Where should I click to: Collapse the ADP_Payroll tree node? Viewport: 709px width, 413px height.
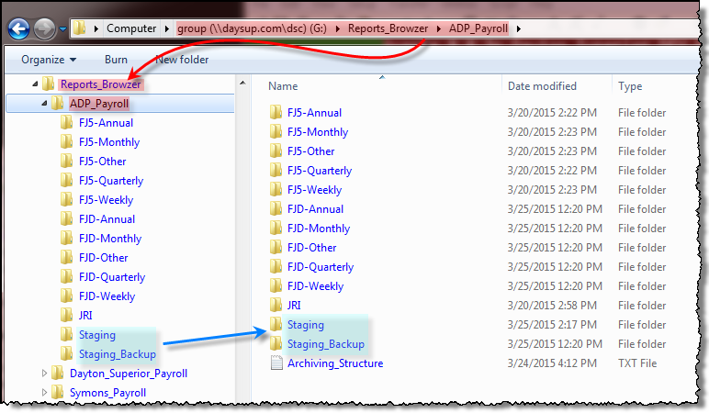pos(45,104)
